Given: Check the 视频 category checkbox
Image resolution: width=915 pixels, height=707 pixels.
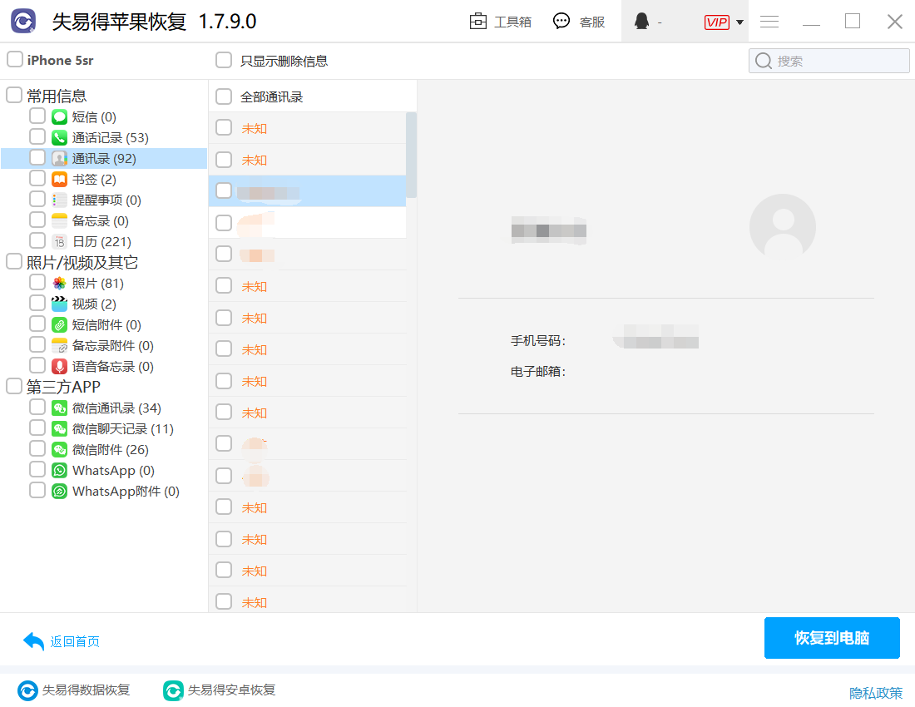Looking at the screenshot, I should (37, 303).
